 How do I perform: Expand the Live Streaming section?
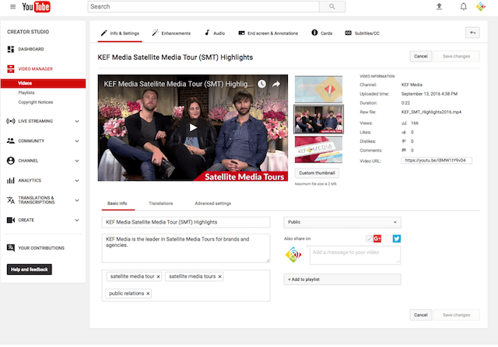76,121
